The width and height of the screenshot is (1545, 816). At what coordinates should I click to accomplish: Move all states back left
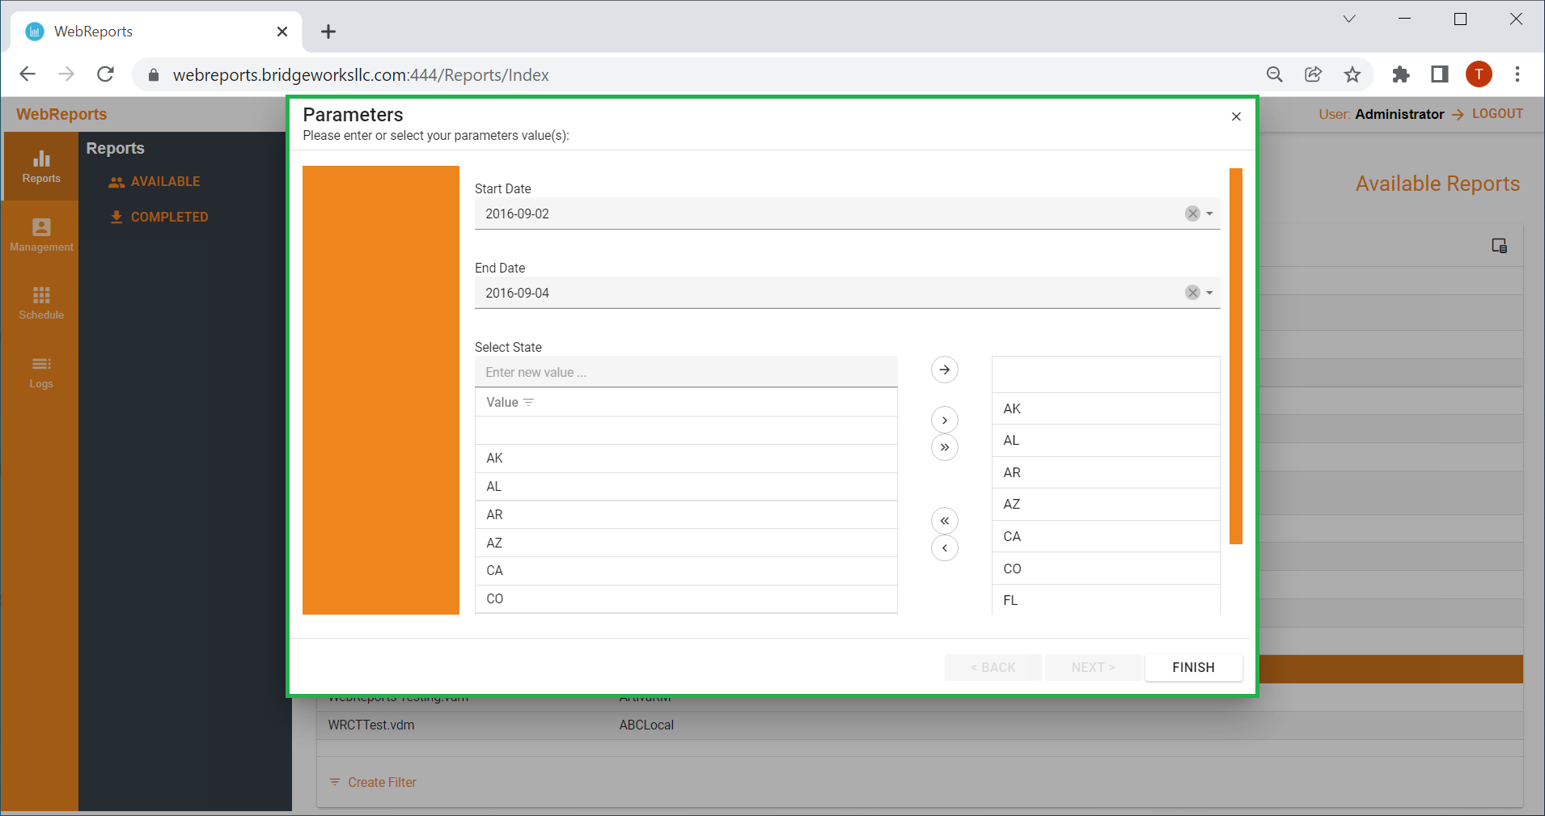coord(944,521)
